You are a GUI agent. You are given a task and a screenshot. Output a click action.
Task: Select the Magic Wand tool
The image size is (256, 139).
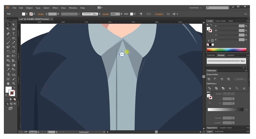pos(8,29)
